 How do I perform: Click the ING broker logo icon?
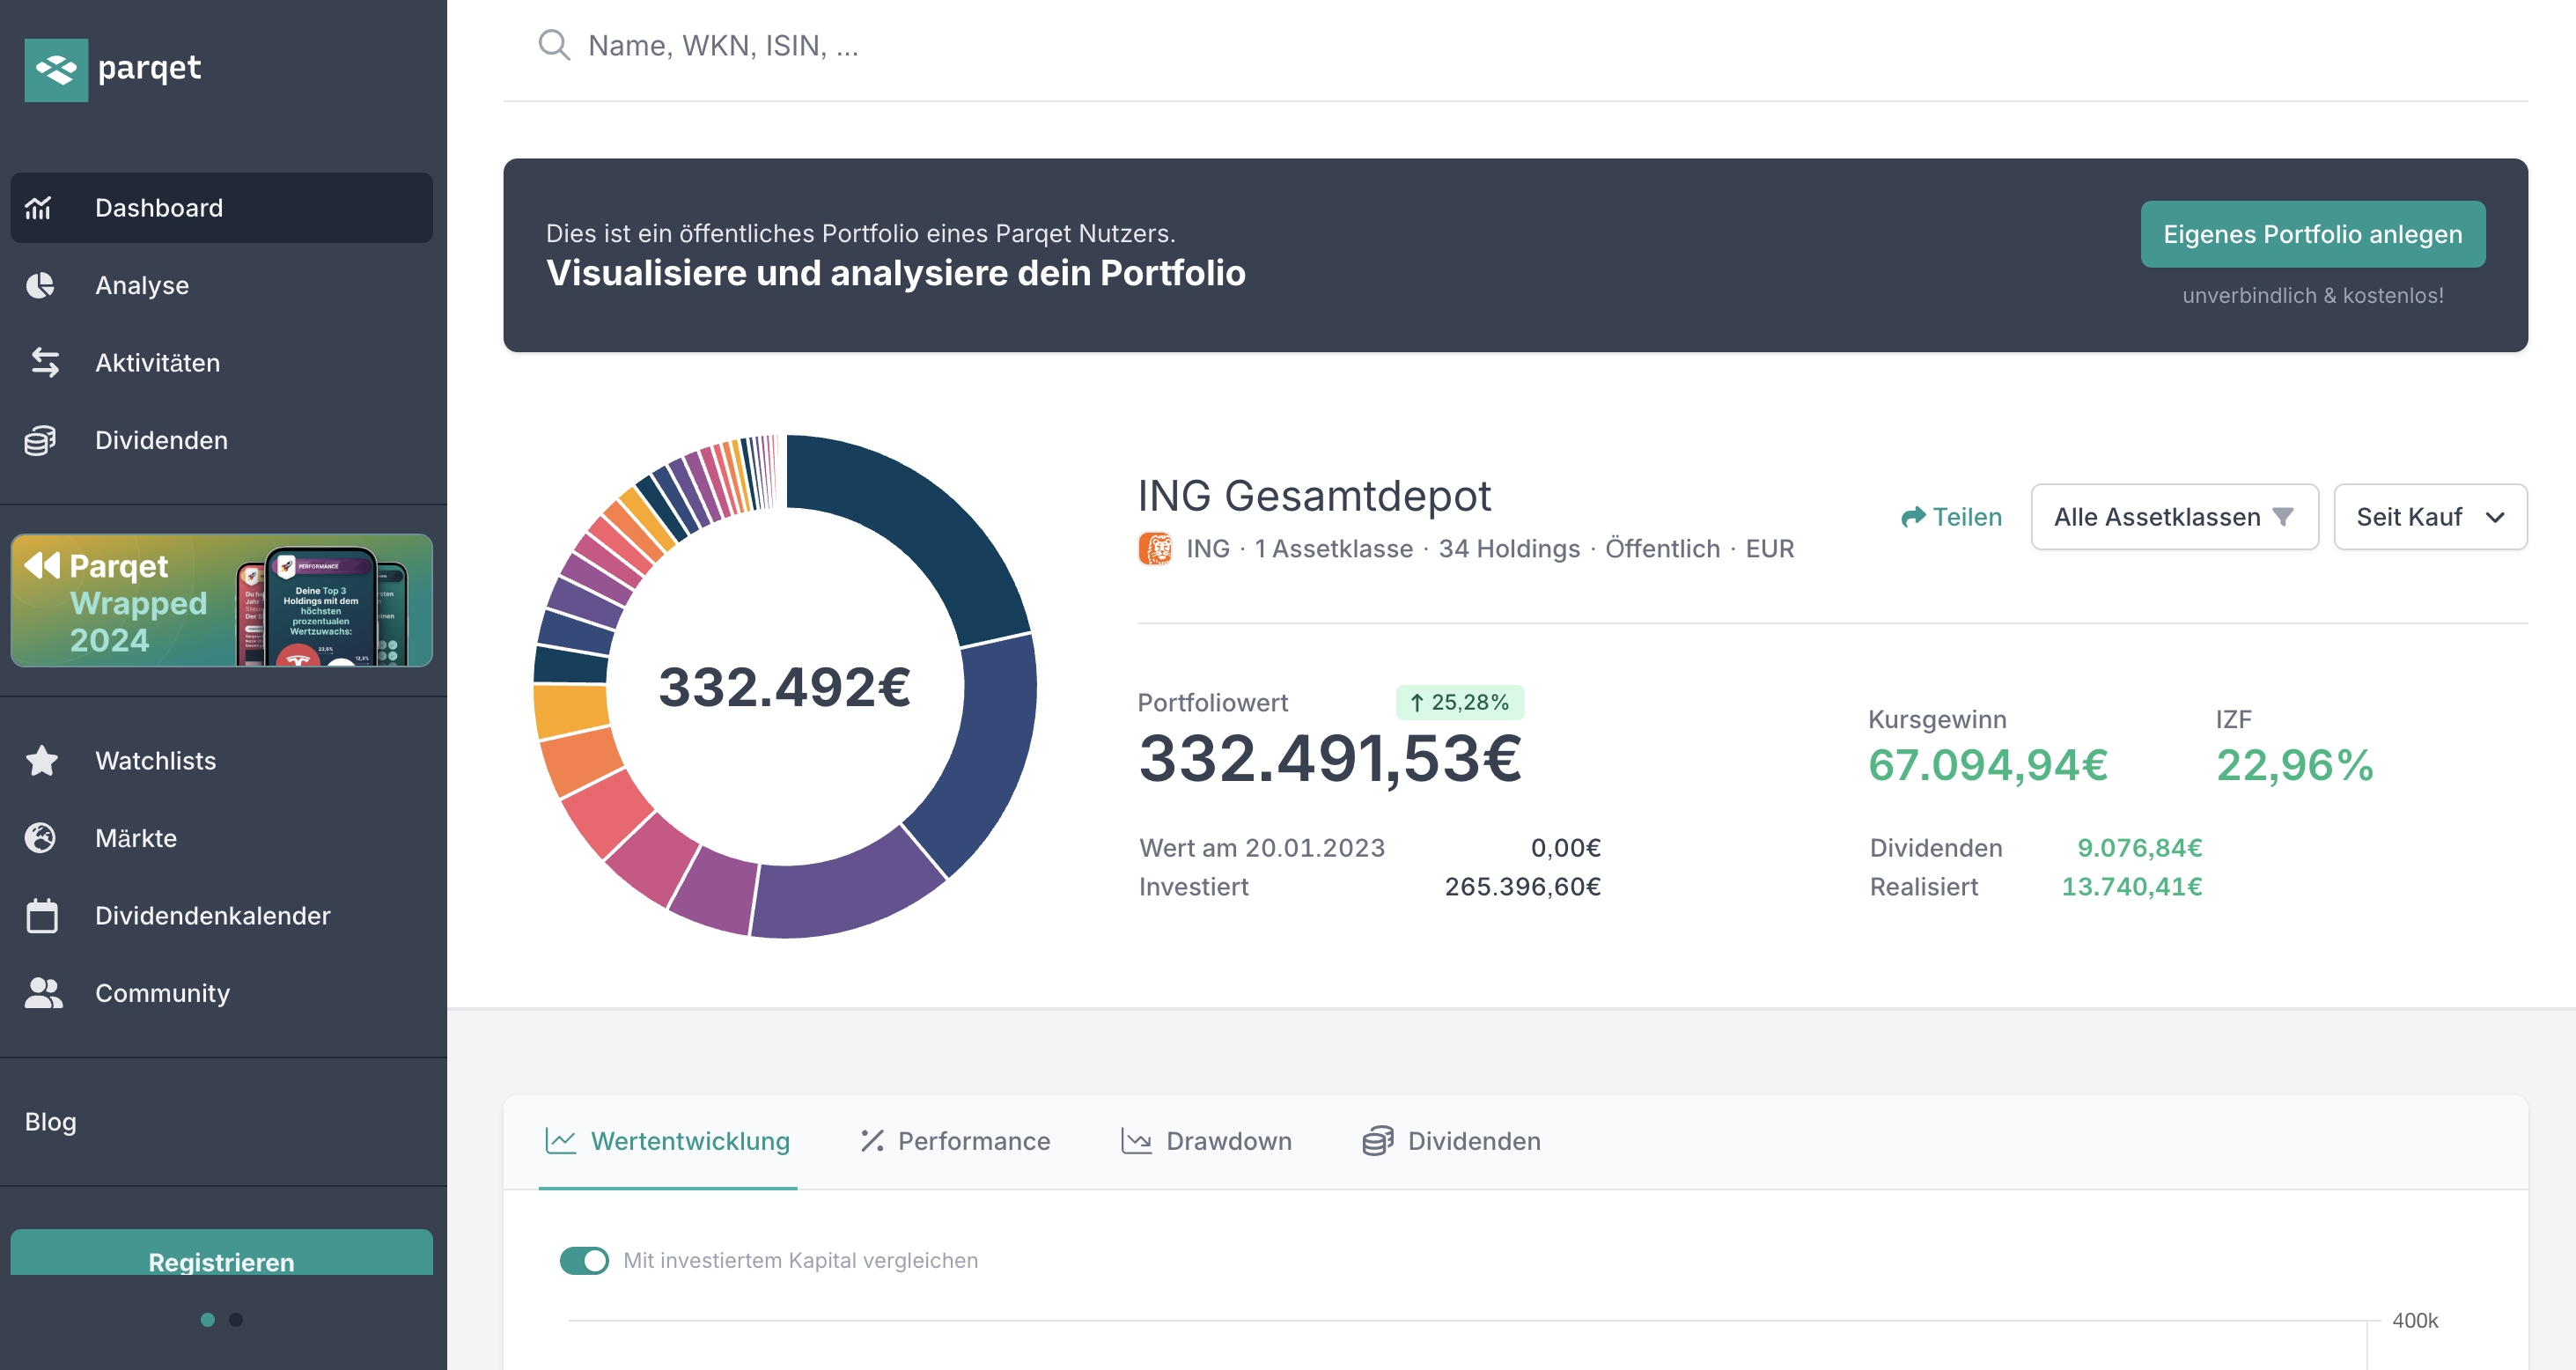pos(1155,548)
